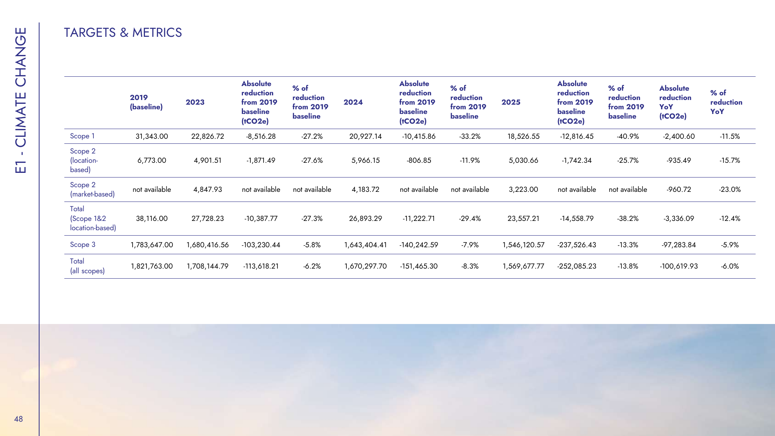Click the Total (Scope 1&2 location-based) label
775x436 pixels.
tap(93, 219)
